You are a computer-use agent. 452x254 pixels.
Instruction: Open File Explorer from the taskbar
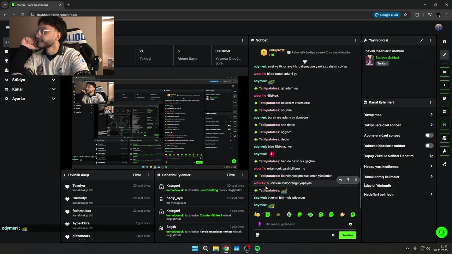click(216, 248)
